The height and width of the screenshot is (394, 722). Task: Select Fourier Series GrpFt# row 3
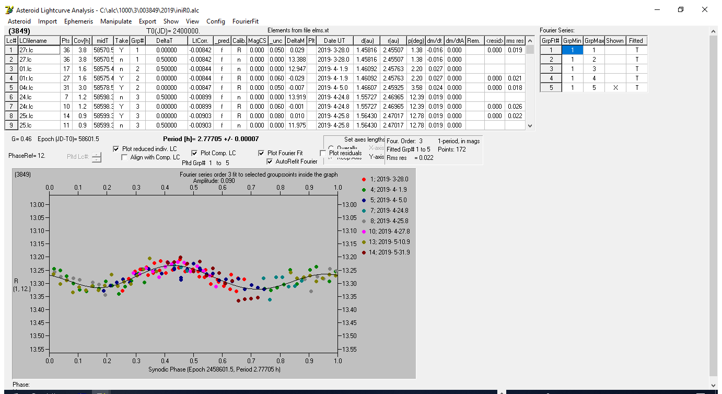point(551,68)
